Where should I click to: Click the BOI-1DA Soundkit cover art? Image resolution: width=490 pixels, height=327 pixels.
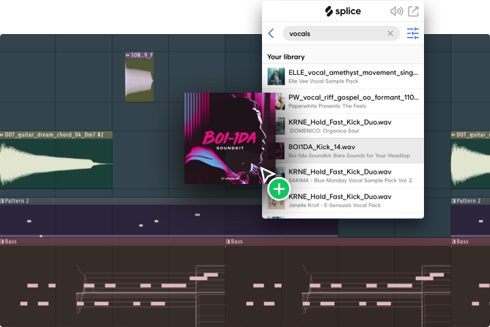[230, 138]
